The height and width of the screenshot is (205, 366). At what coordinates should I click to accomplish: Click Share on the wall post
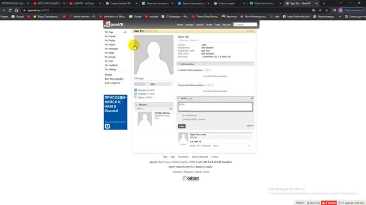click(216, 146)
